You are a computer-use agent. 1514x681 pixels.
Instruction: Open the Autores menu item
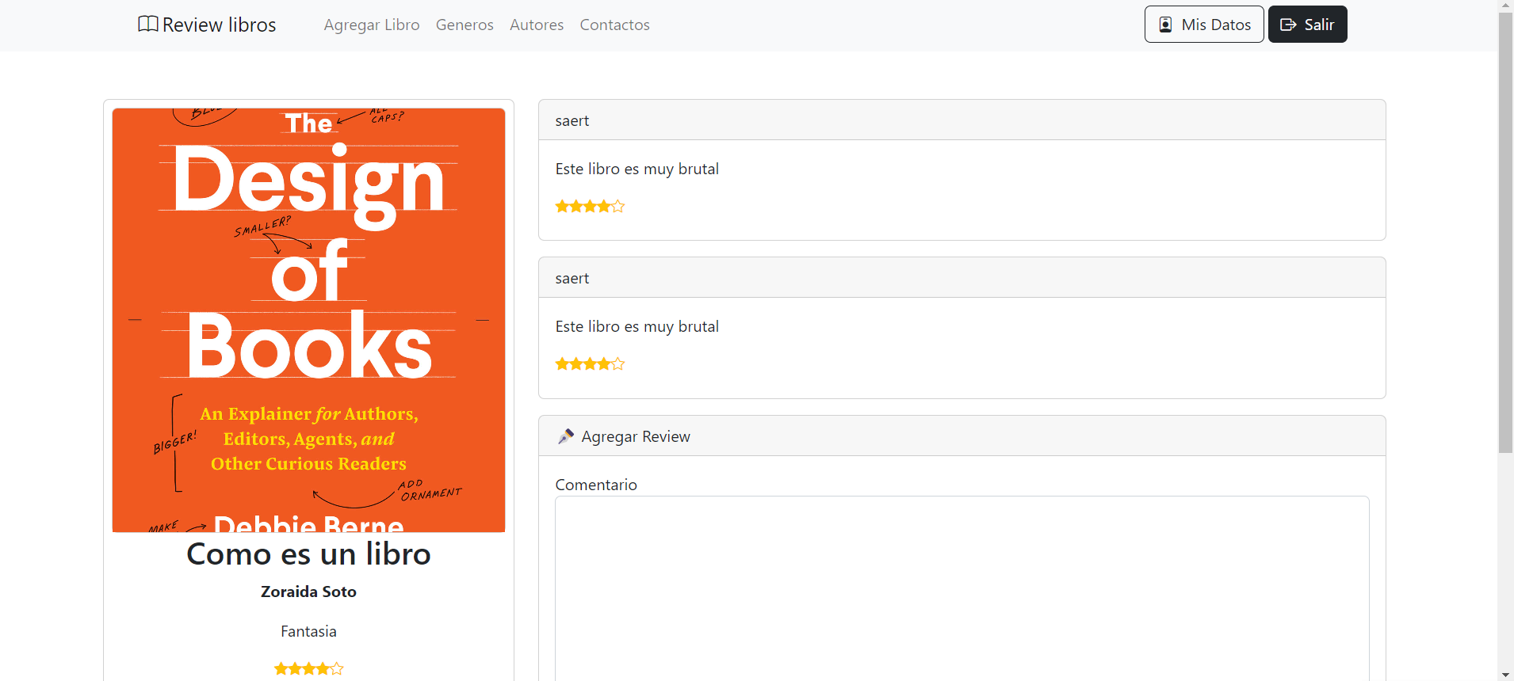537,25
